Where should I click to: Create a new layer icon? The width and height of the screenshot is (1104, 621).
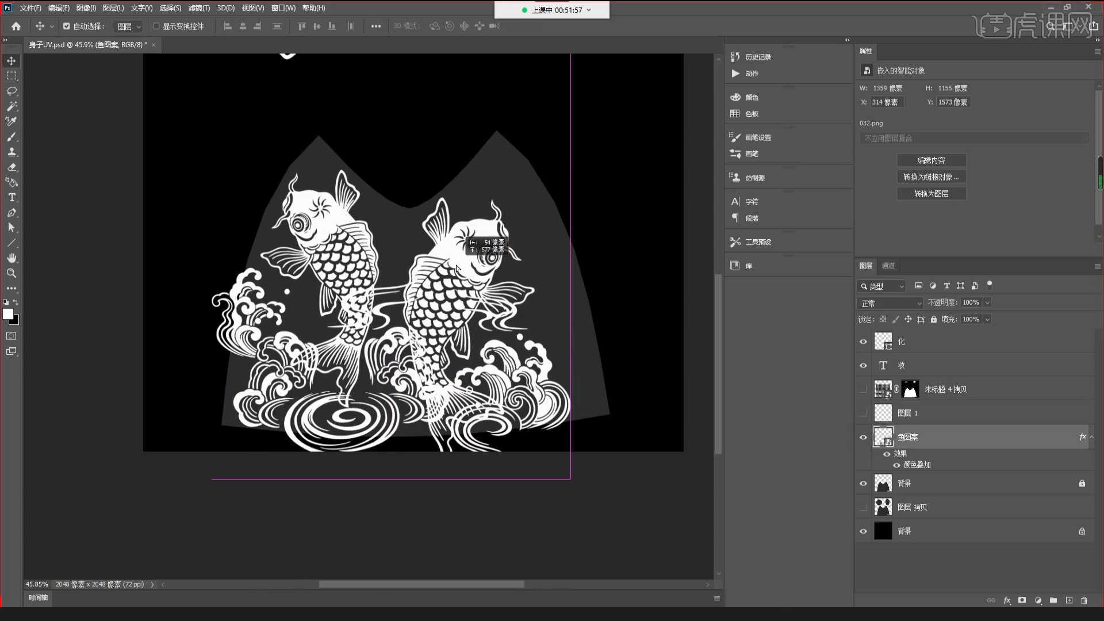[x=1069, y=600]
